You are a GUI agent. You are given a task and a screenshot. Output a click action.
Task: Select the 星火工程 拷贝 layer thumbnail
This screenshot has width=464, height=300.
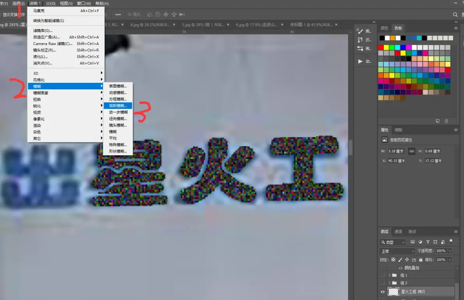(x=393, y=292)
